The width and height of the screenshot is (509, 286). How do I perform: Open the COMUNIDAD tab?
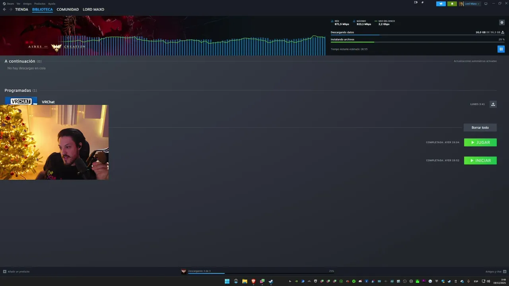pyautogui.click(x=68, y=10)
